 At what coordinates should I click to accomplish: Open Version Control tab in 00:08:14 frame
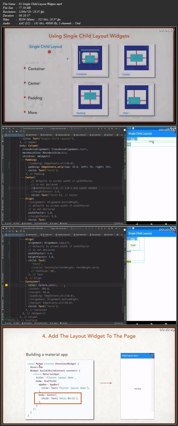pyautogui.click(x=41, y=223)
